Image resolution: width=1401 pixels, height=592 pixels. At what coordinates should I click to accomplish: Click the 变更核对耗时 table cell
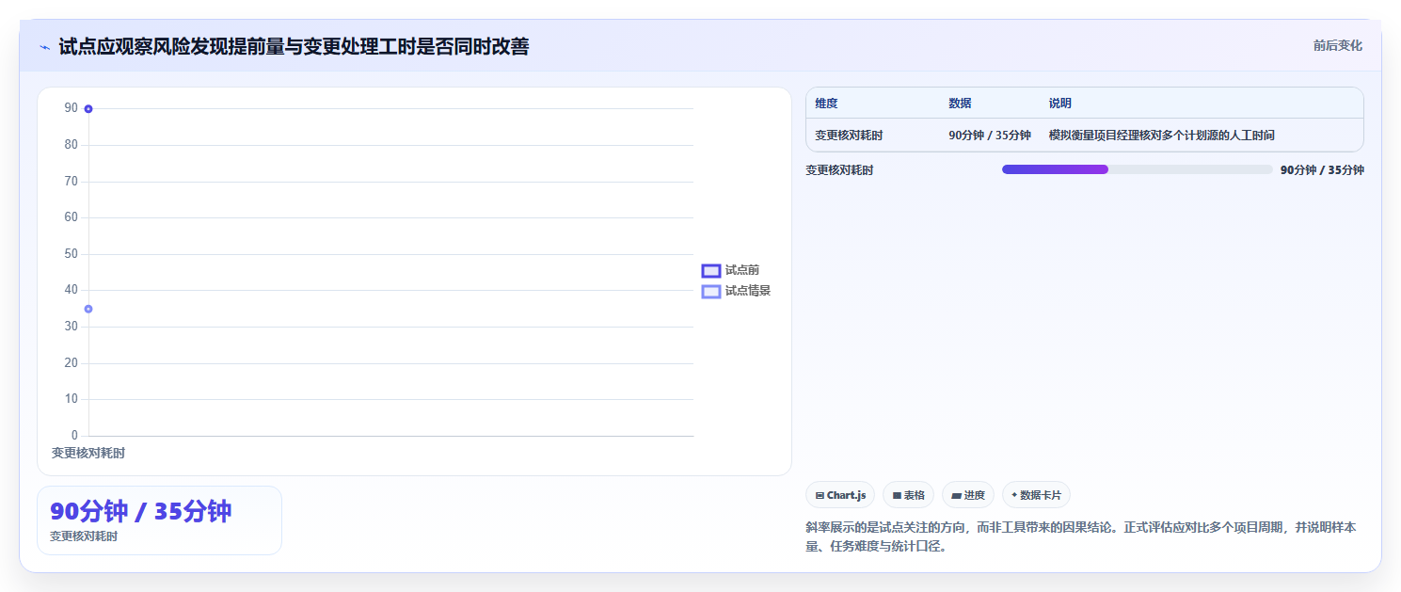tap(849, 136)
